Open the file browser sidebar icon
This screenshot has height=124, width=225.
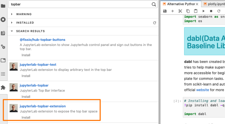pos(3,6)
